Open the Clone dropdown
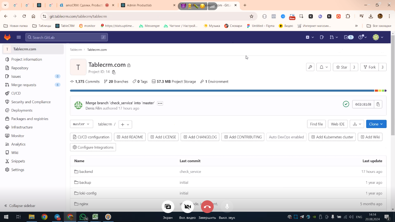This screenshot has width=395, height=222. click(x=376, y=124)
